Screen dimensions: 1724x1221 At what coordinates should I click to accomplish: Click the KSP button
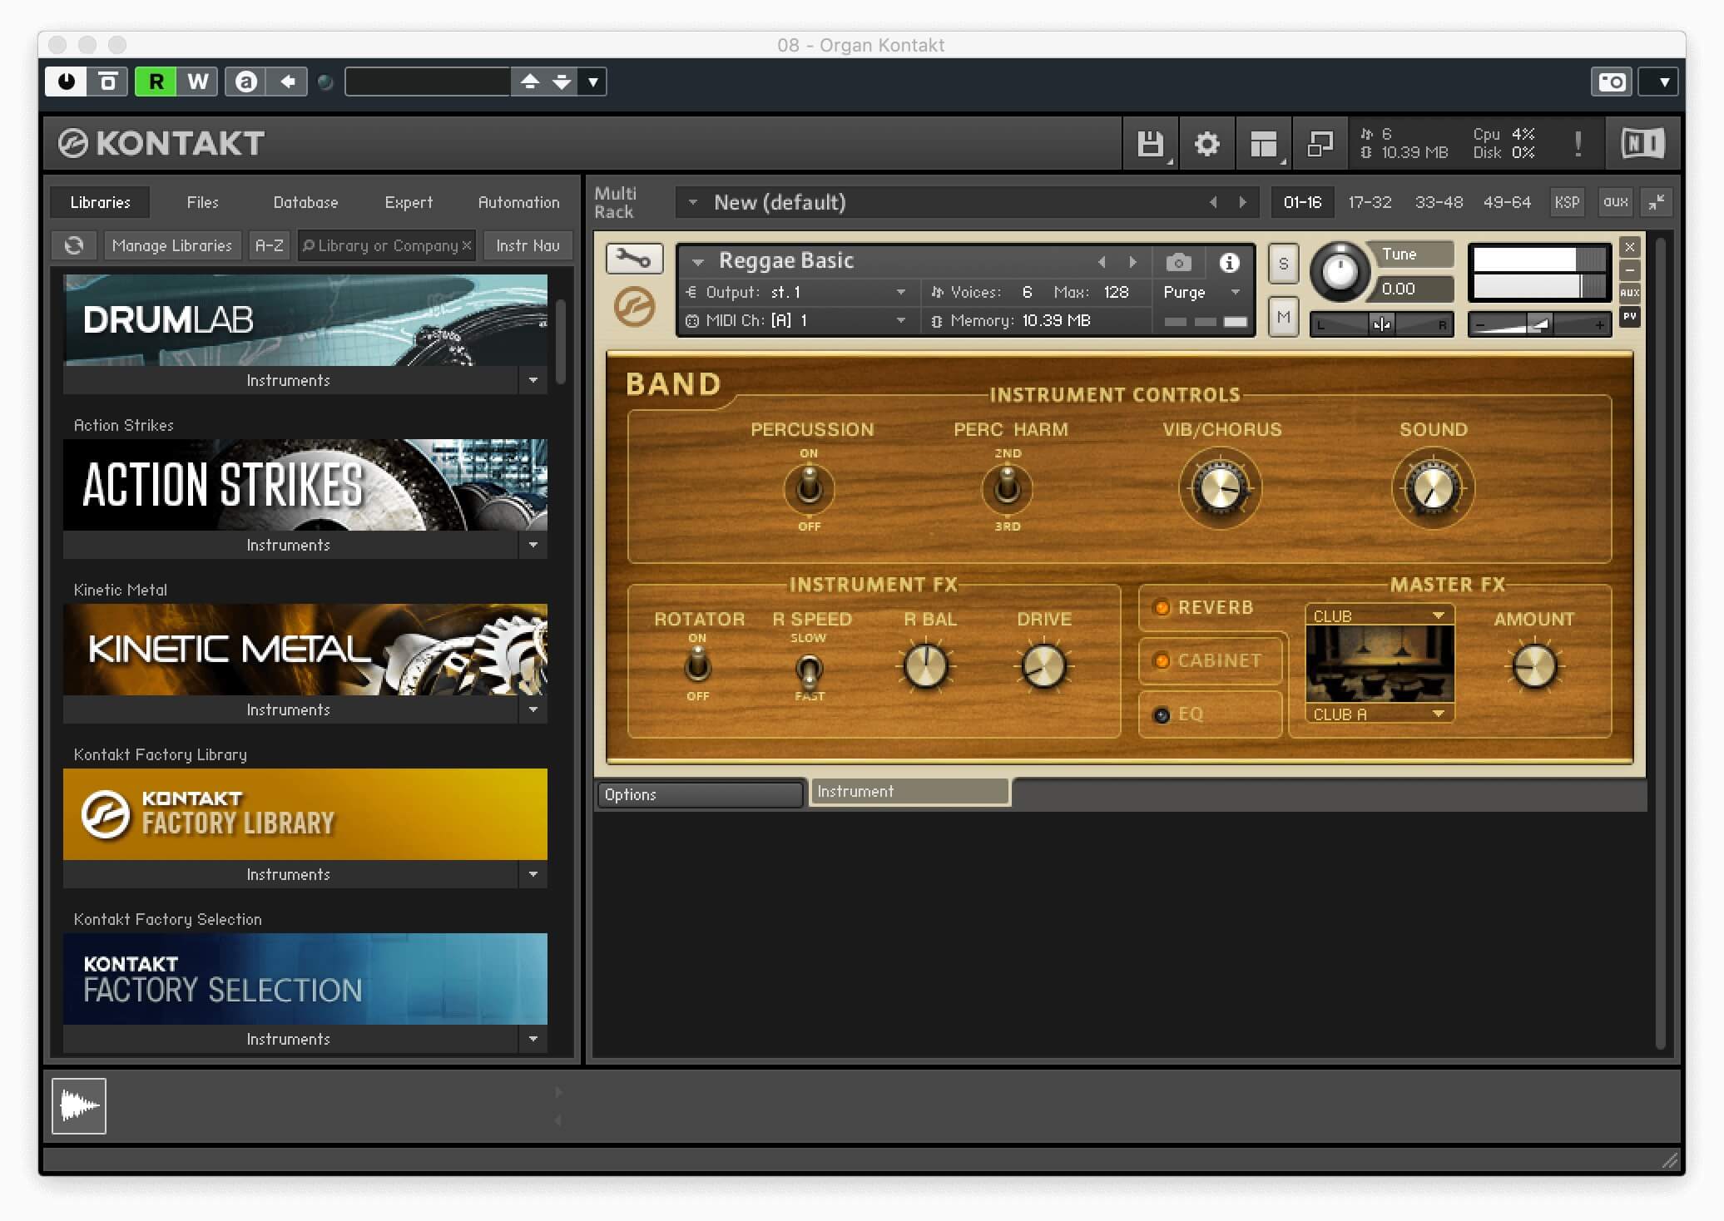click(x=1567, y=202)
